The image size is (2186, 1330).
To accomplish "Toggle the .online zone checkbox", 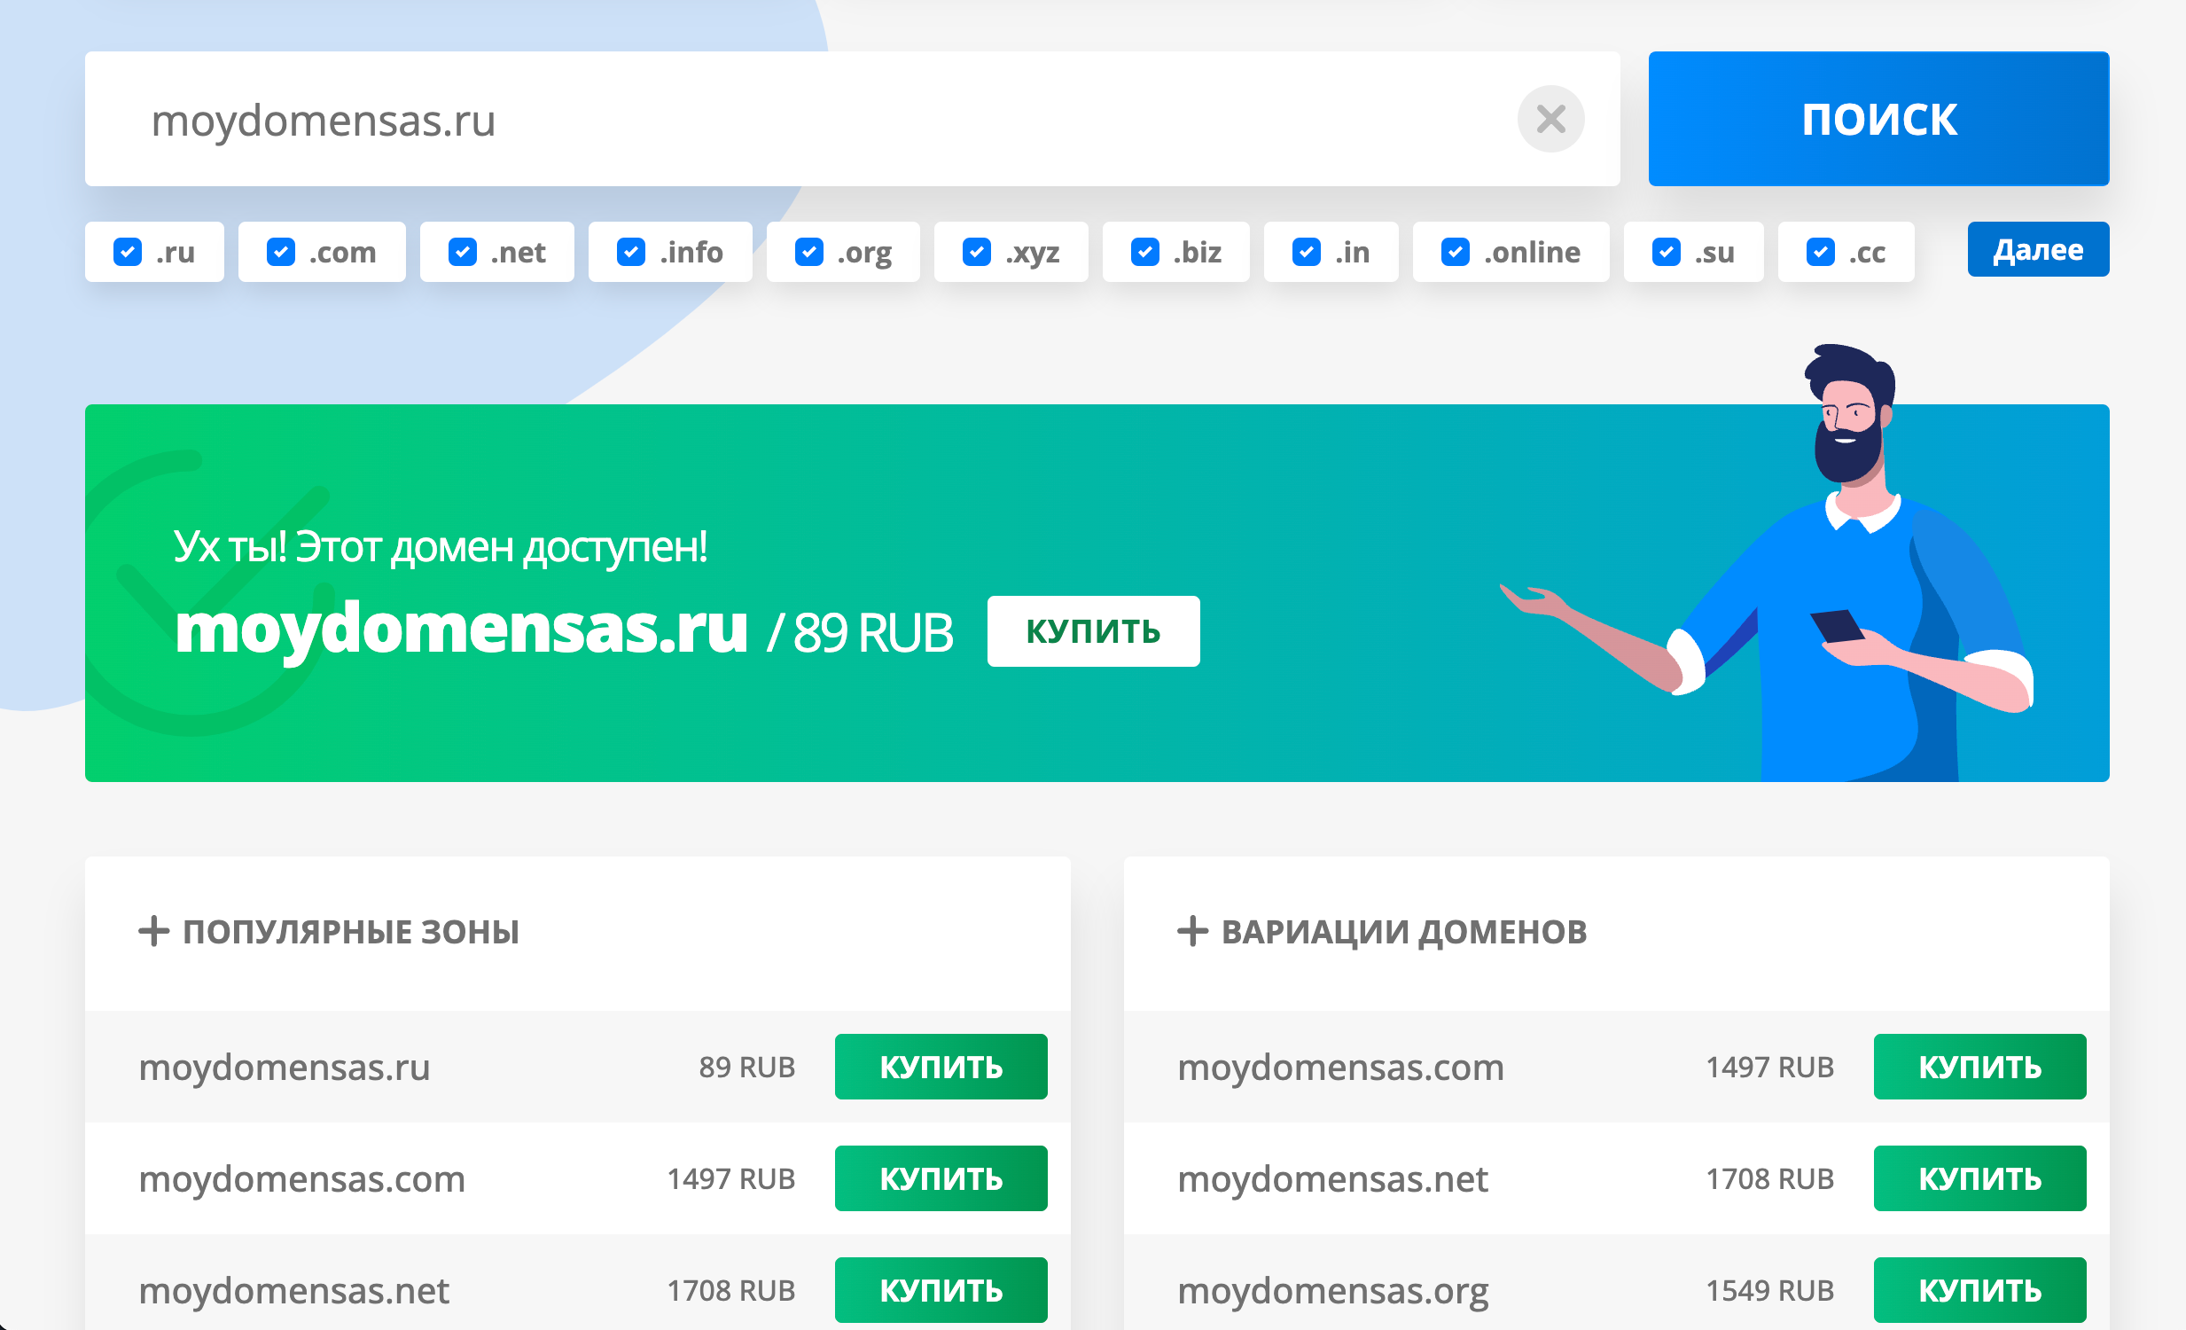I will pyautogui.click(x=1455, y=252).
